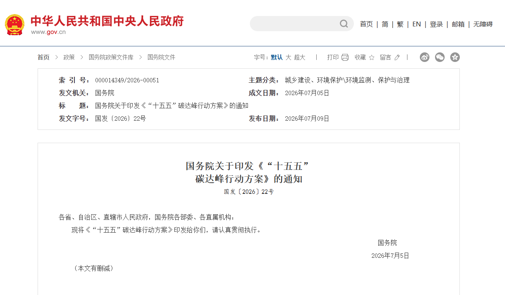505x295 pixels.
Task: Share to Qzone star round icon
Action: pos(455,57)
